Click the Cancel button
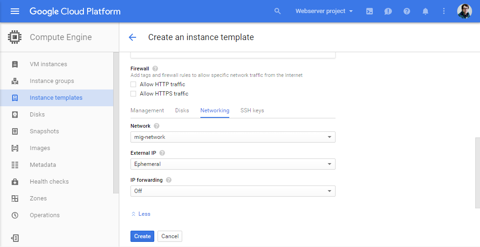Image resolution: width=480 pixels, height=247 pixels. coord(170,236)
